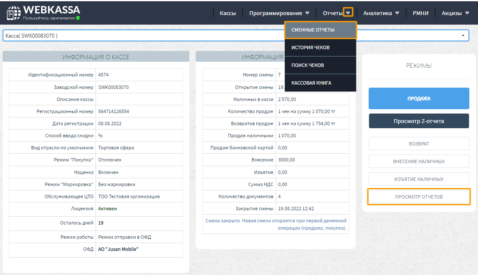The width and height of the screenshot is (478, 275).
Task: Click Продаж наличными value 1 070,00
Action: coord(287,136)
